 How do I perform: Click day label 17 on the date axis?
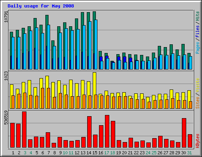coord(107,153)
